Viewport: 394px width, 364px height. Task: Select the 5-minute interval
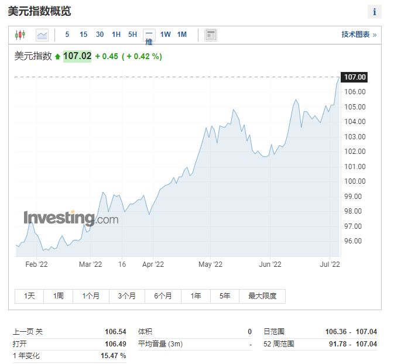coord(67,35)
